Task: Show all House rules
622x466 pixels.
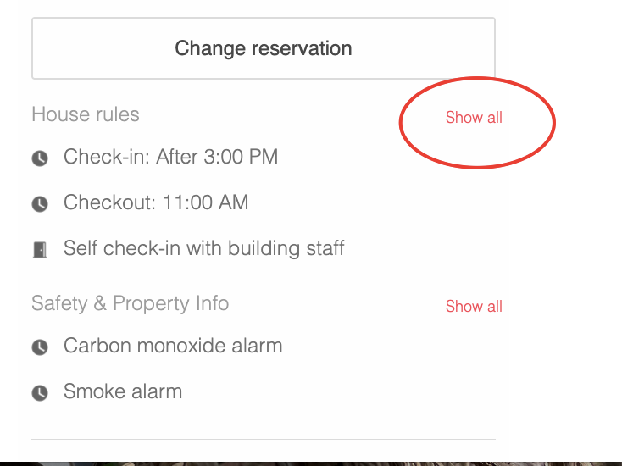Action: [x=474, y=118]
